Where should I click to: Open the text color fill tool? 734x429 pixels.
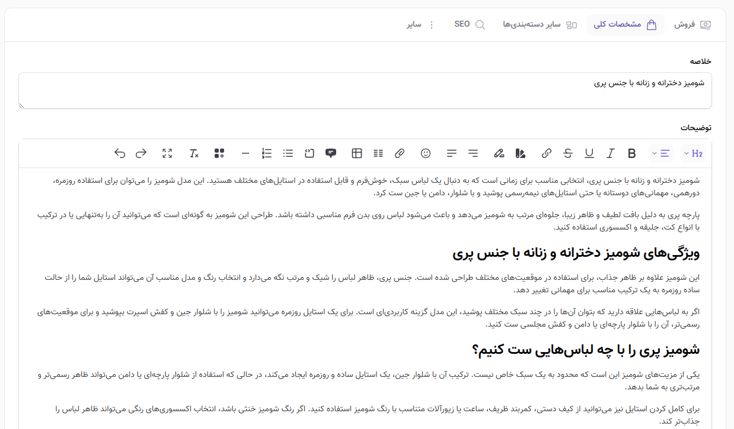(x=521, y=153)
